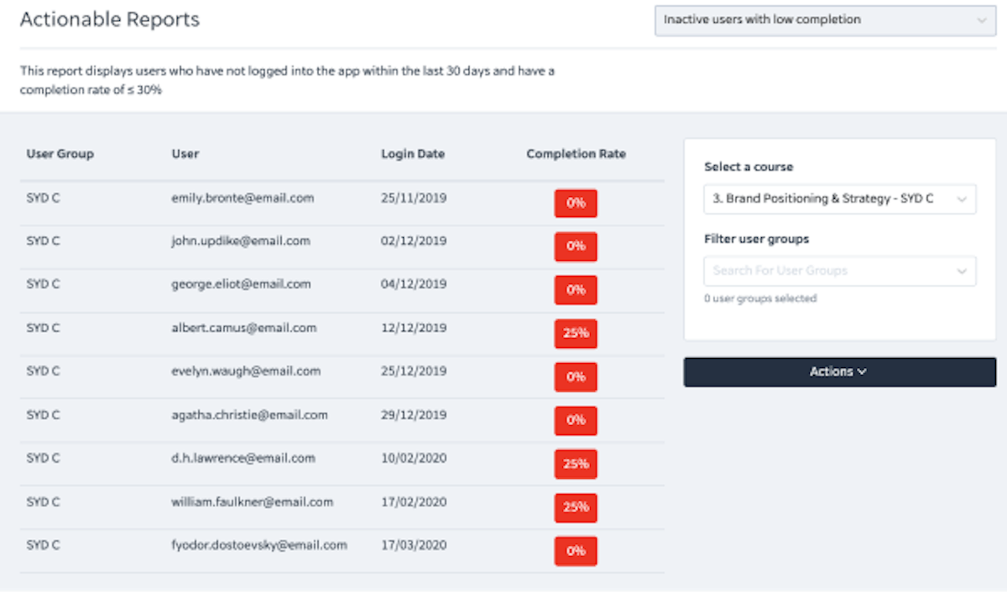Sort by the User Group column header
The width and height of the screenshot is (1007, 592).
(60, 154)
